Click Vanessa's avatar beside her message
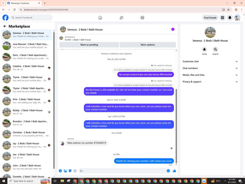 coord(62,143)
